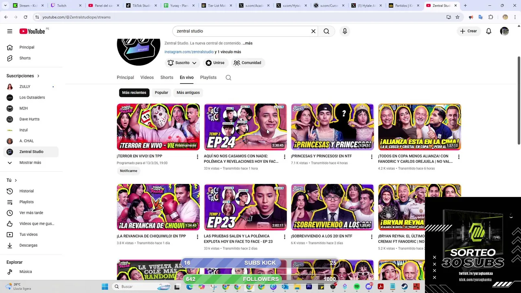This screenshot has height=293, width=521.
Task: Open Historial in the sidebar
Action: coord(31,191)
